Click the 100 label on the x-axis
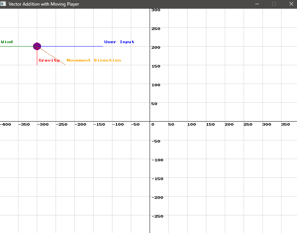The width and height of the screenshot is (297, 233). point(191,125)
